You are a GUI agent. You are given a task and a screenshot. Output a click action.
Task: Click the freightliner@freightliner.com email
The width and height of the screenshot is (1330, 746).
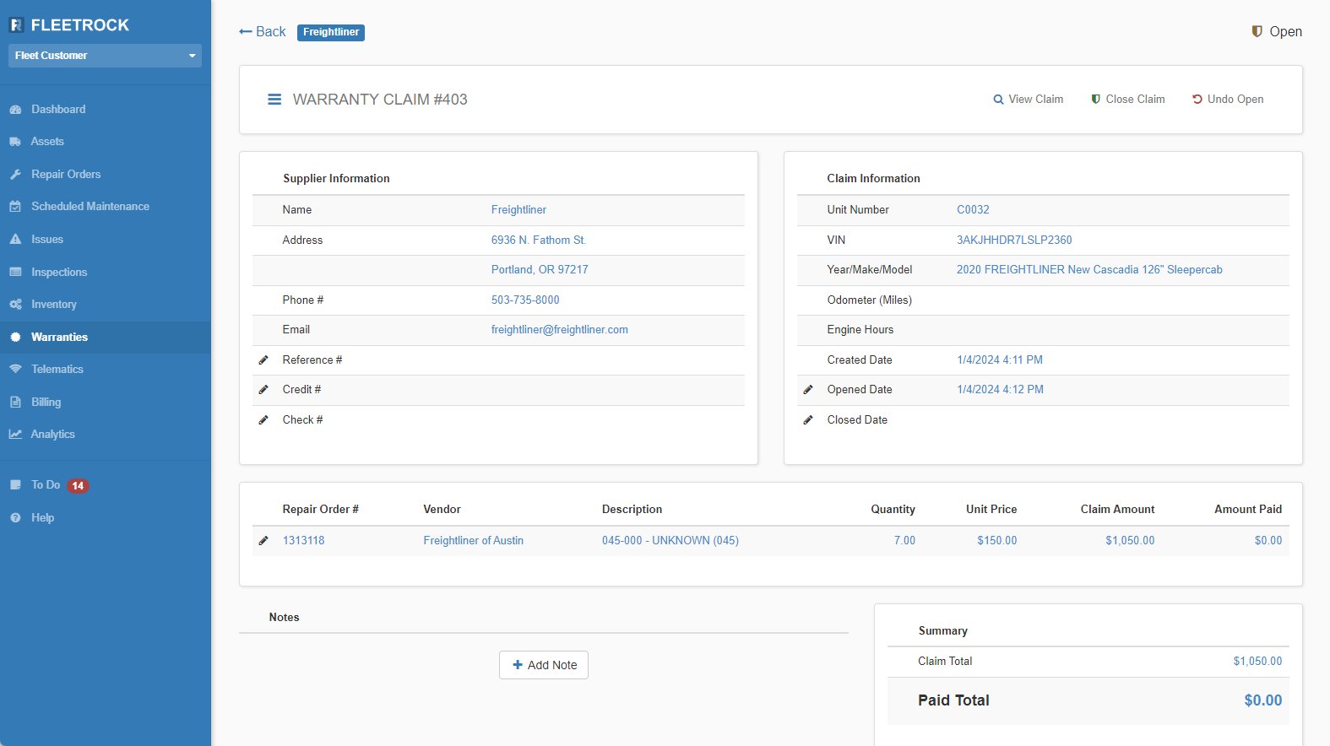click(560, 330)
